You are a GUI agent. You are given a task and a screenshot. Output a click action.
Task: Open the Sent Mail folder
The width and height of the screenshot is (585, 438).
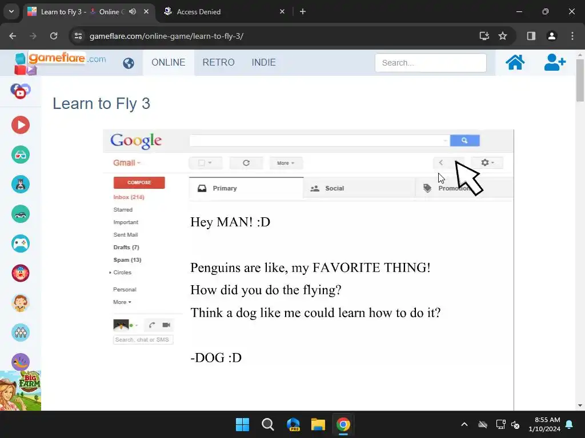(125, 234)
